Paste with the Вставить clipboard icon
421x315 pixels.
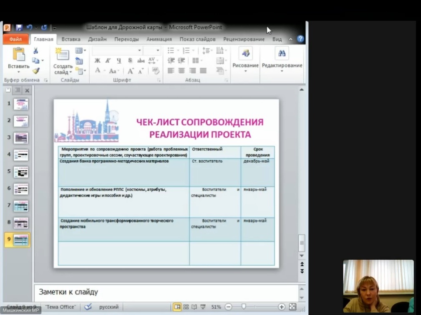click(x=18, y=55)
